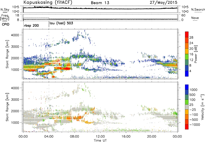This screenshot has width=205, height=142.
Task: Click the light green segment of Power color bar
Action: pos(187,57)
